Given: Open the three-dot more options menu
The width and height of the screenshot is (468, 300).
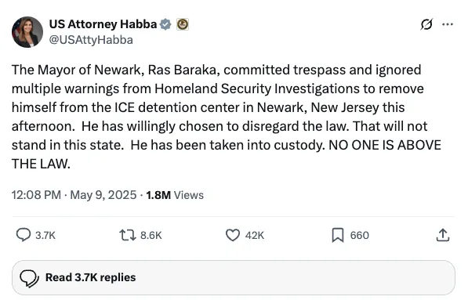Looking at the screenshot, I should click(x=448, y=24).
